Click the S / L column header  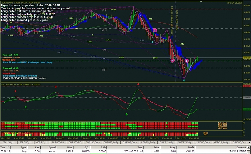(82, 148)
